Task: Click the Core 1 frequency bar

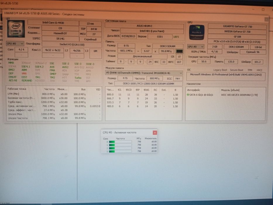Action: click(x=120, y=145)
